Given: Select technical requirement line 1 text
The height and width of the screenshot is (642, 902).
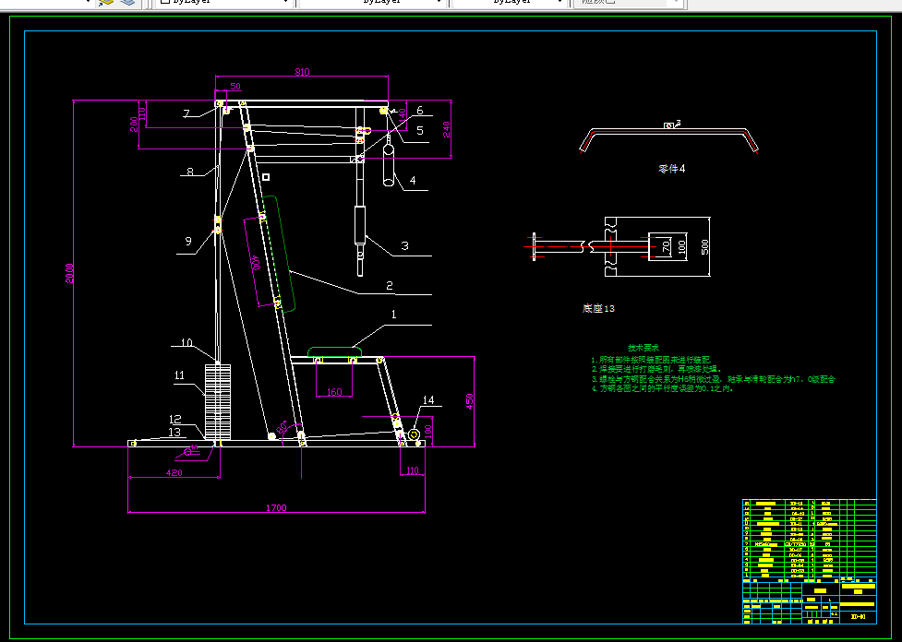Looking at the screenshot, I should (652, 359).
